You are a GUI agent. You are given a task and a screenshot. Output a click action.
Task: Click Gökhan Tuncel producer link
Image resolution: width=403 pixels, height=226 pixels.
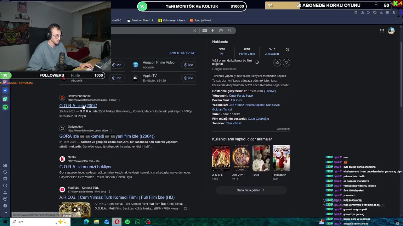222,110
